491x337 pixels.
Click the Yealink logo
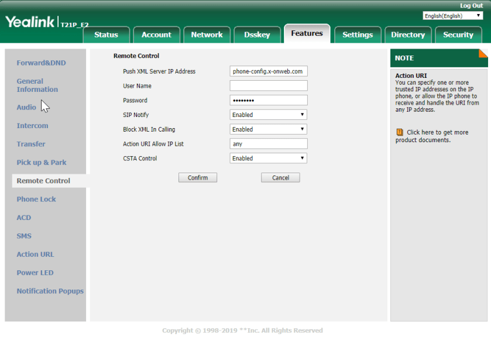click(x=30, y=22)
